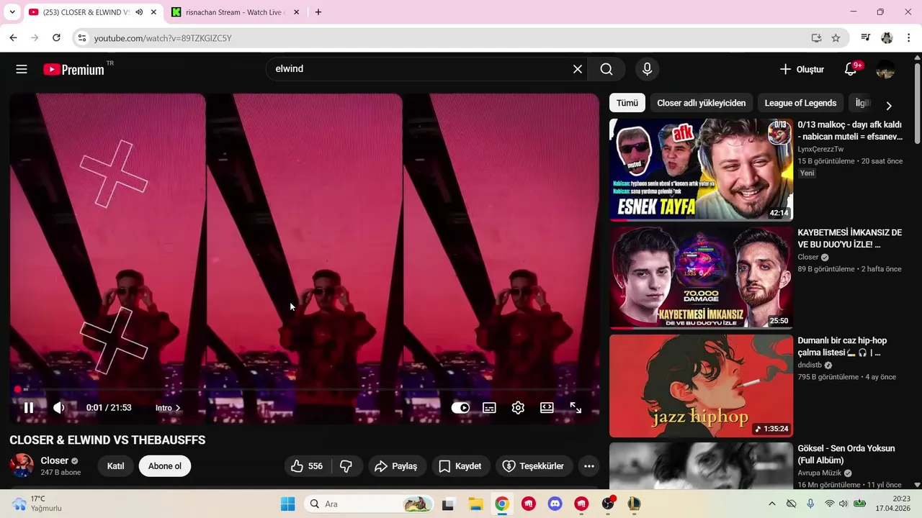Switch to theater mode
This screenshot has width=922, height=518.
547,408
